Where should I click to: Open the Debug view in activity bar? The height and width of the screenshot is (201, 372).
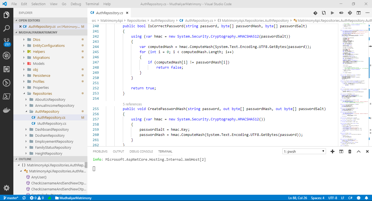click(x=7, y=56)
